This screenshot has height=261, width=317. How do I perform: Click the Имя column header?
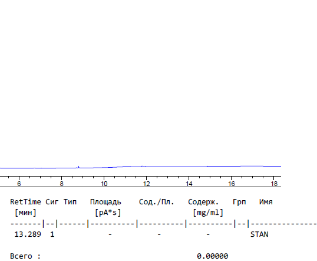tap(266, 202)
